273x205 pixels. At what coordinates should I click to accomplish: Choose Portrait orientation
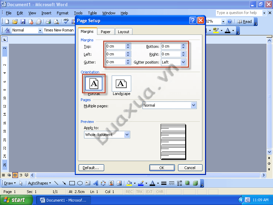point(94,84)
